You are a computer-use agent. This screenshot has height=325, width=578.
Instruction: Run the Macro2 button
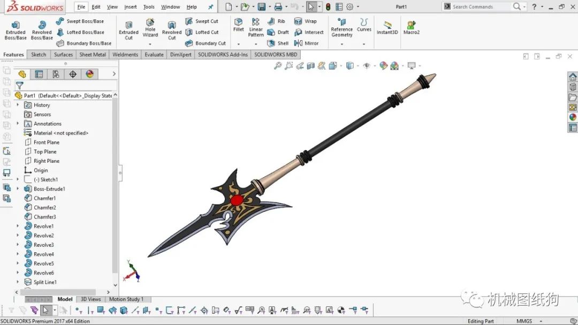(412, 28)
